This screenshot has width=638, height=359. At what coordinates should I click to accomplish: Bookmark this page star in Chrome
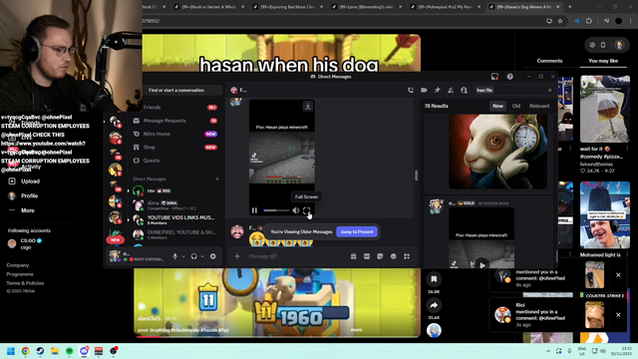[x=560, y=21]
